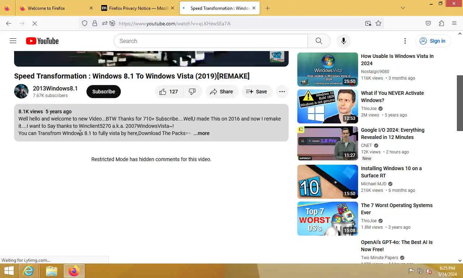
Task: Click Two Minute Papers channel name
Action: [x=379, y=258]
